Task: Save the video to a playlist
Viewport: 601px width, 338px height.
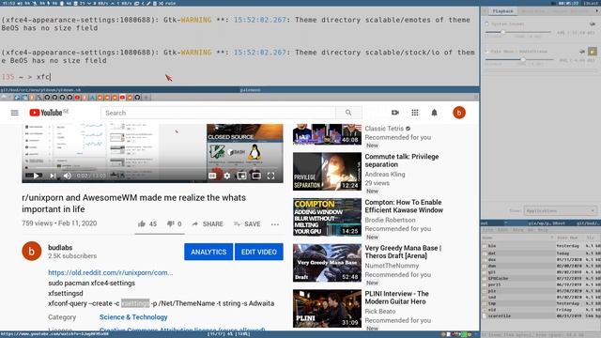Action: (x=247, y=223)
